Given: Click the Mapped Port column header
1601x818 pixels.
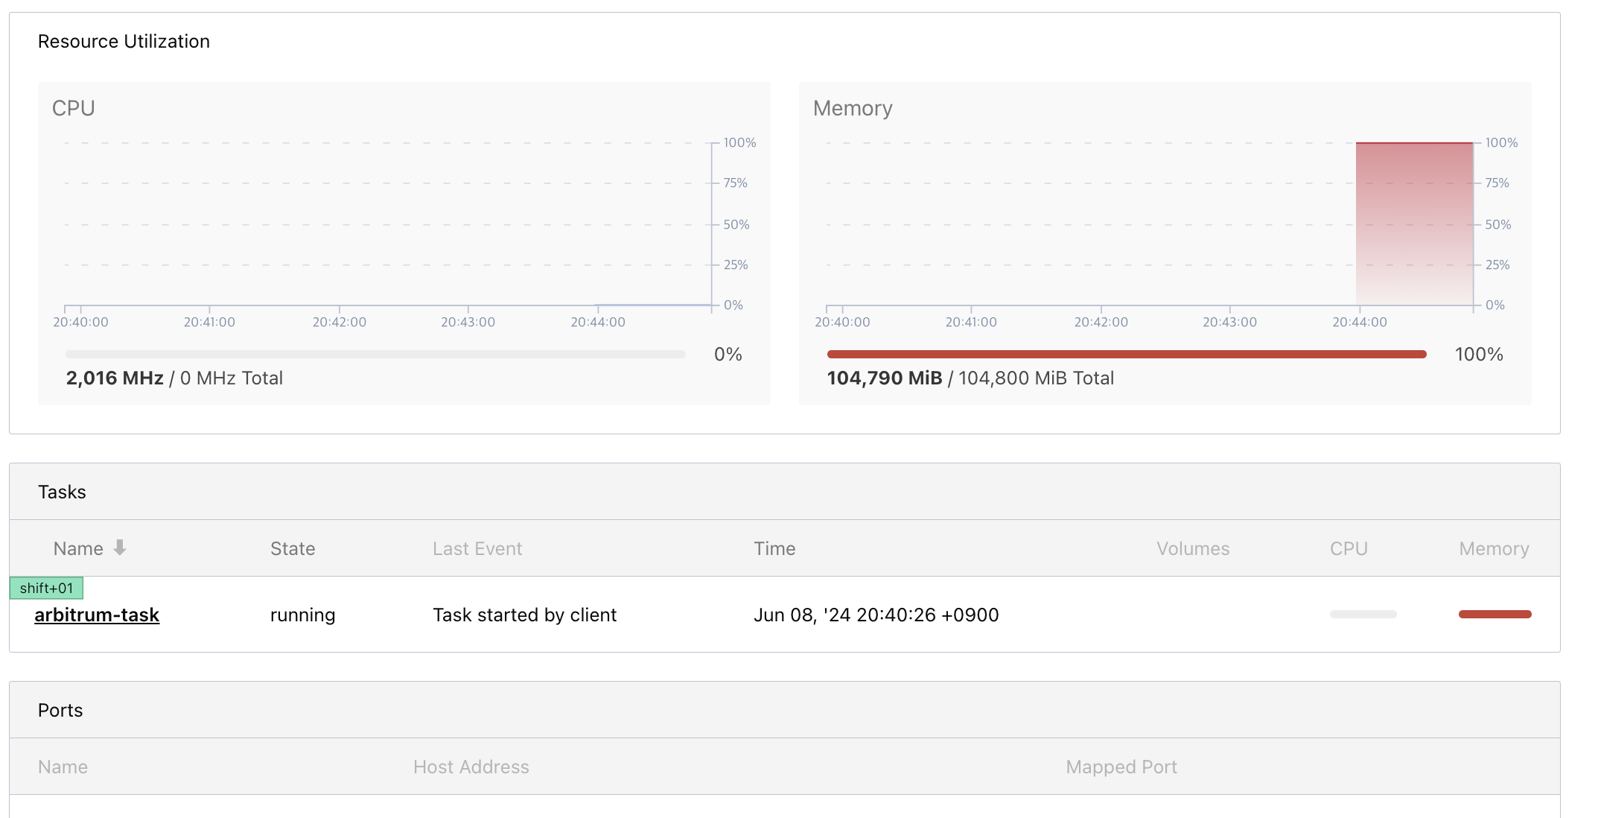Looking at the screenshot, I should point(1121,767).
